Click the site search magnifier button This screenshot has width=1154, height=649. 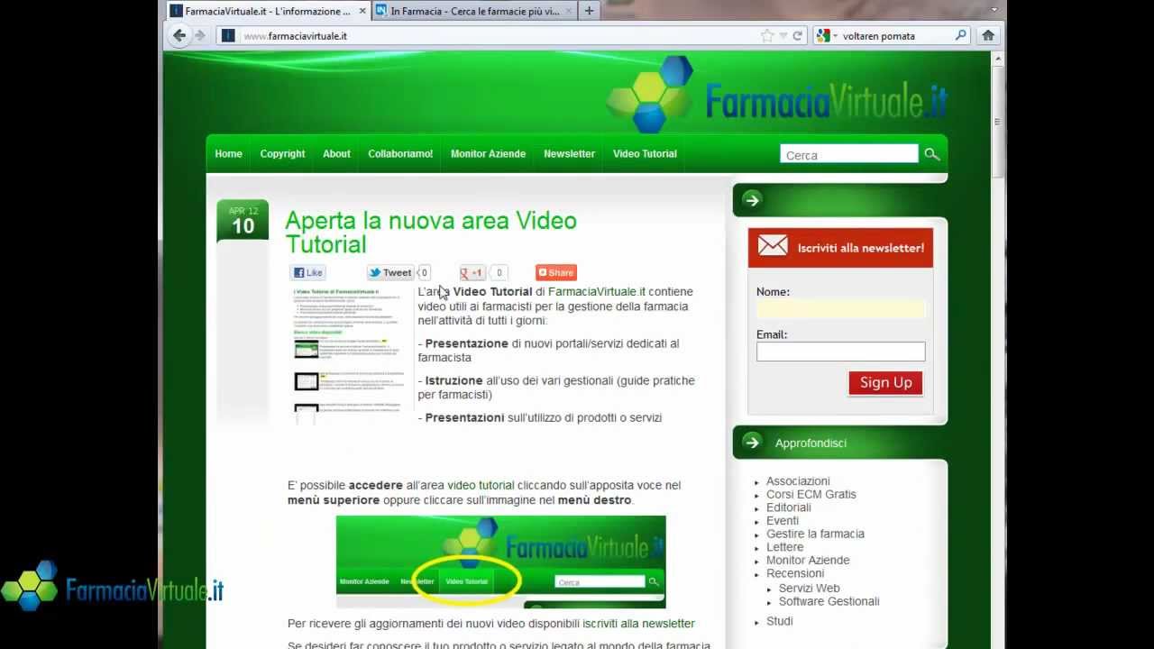click(931, 154)
